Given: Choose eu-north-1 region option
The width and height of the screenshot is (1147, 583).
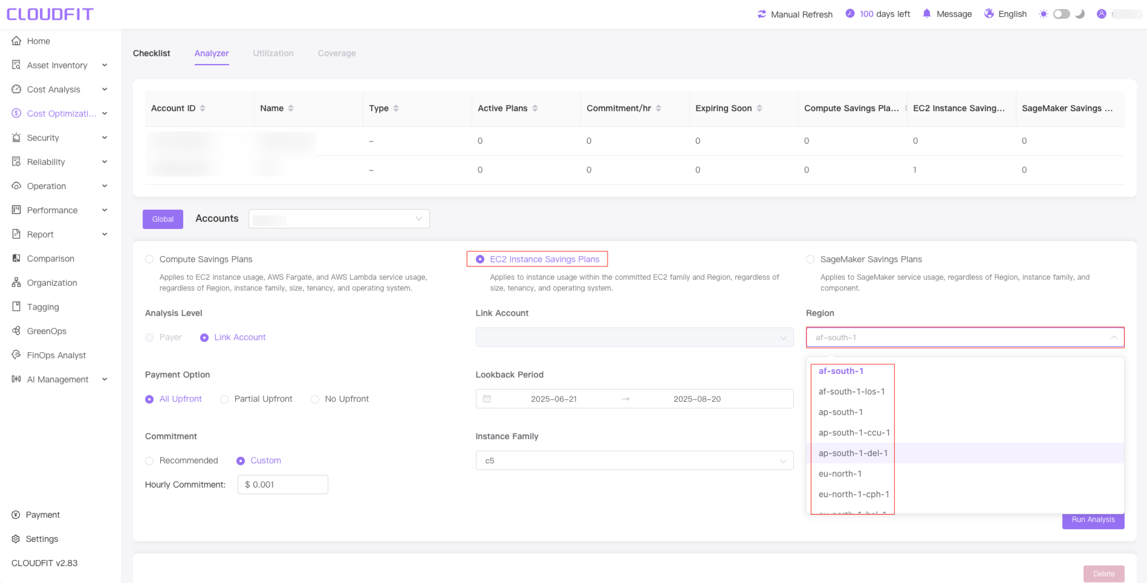Looking at the screenshot, I should (x=965, y=474).
